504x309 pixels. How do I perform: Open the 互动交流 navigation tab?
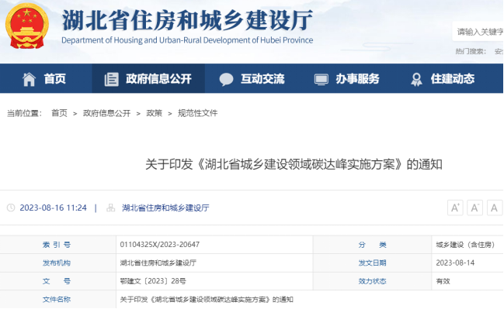coord(252,78)
